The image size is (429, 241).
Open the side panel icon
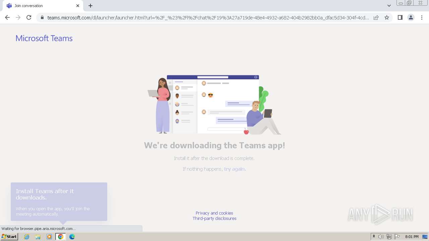(400, 17)
